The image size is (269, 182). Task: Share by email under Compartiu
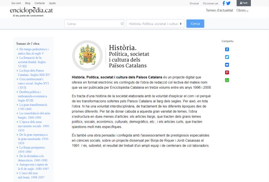[x=227, y=65]
